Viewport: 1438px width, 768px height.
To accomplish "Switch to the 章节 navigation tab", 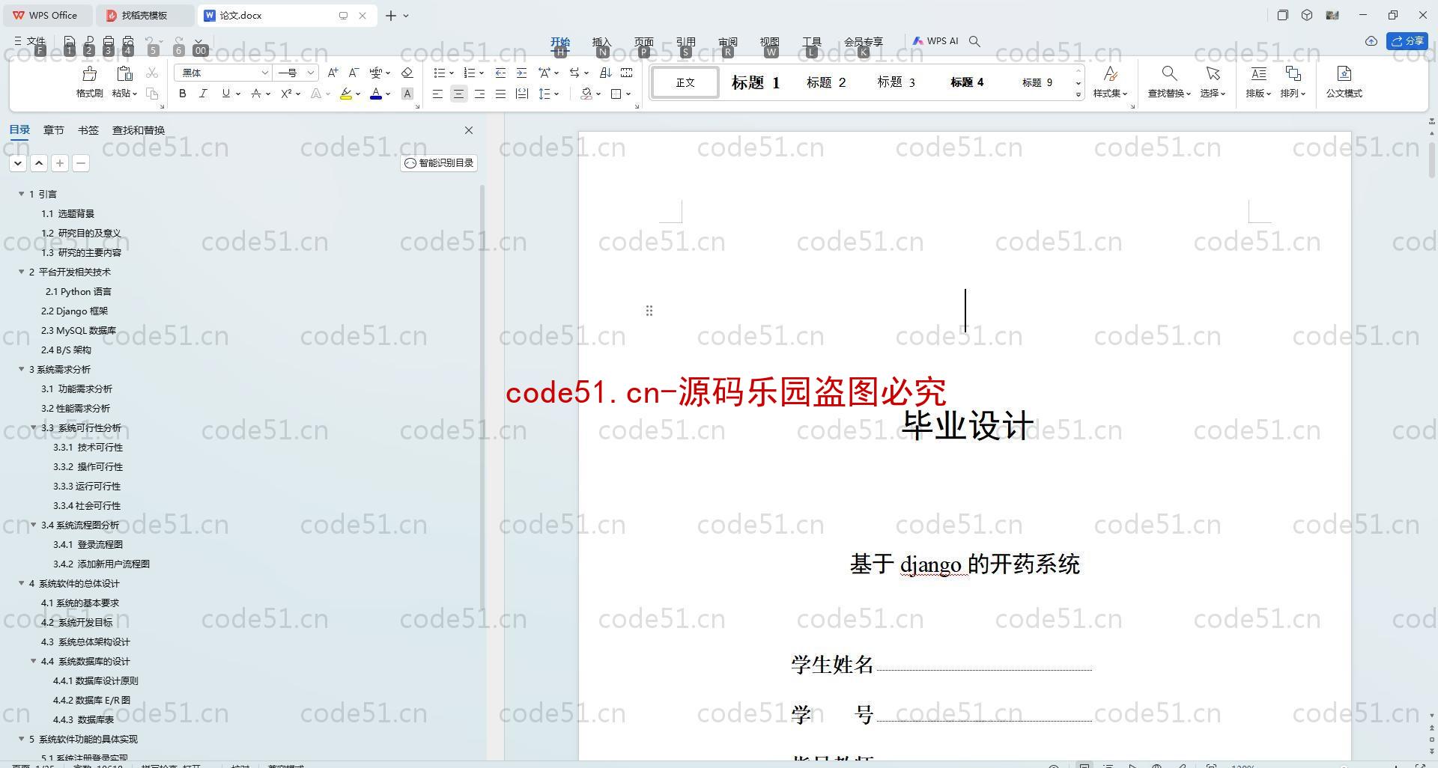I will [x=53, y=130].
